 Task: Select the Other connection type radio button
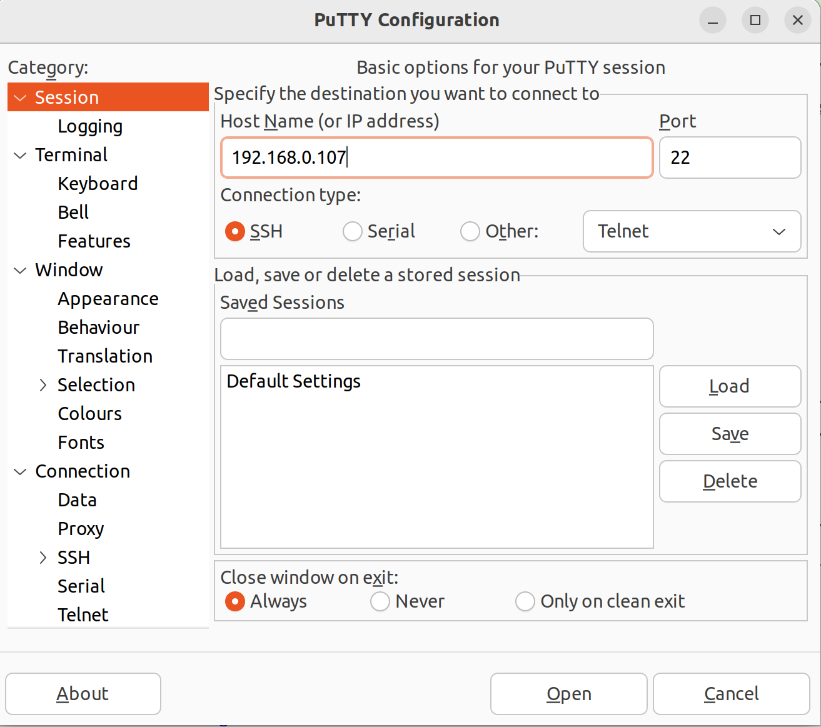470,231
